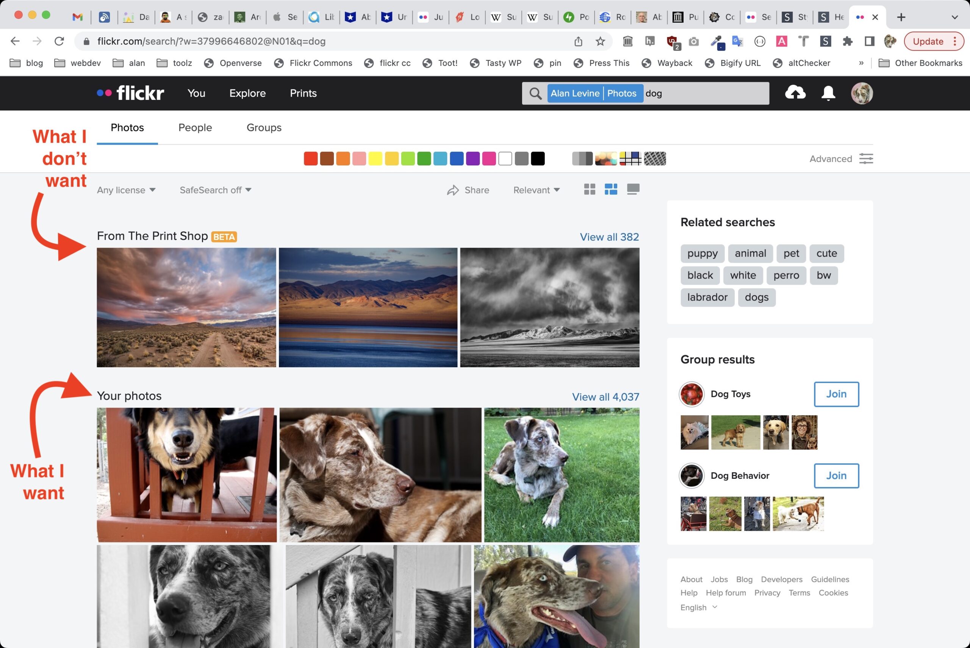Select the red color filter swatch

tap(310, 158)
